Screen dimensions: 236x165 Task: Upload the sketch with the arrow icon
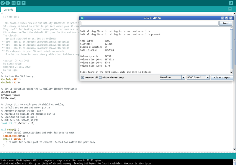coord(8,3)
